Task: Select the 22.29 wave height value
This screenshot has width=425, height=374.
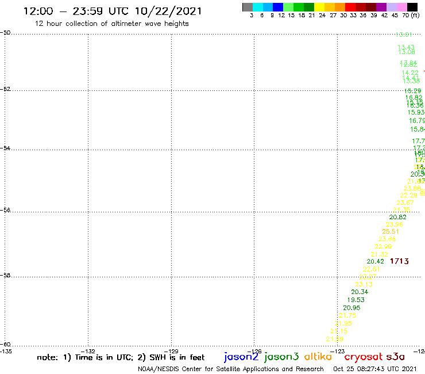Action: point(409,195)
